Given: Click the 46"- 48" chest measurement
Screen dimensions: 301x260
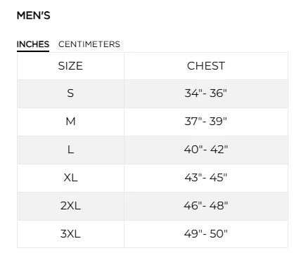Looking at the screenshot, I should tap(206, 206).
